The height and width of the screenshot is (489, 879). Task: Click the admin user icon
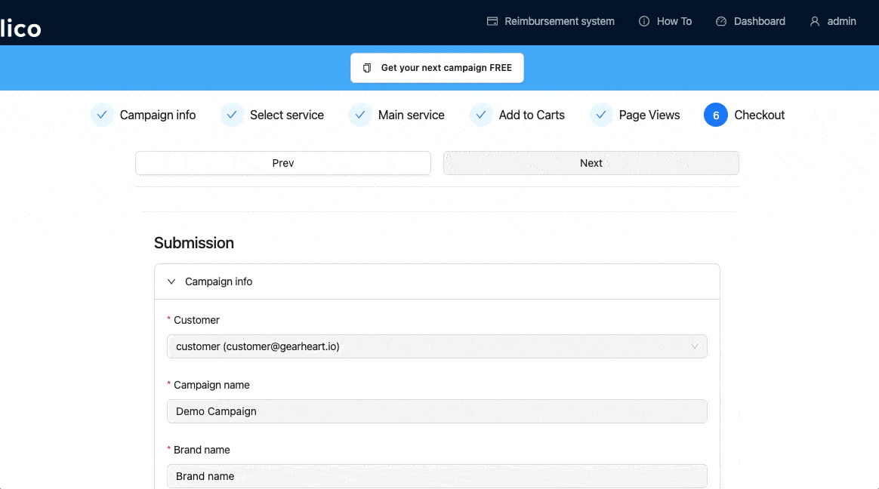(x=815, y=21)
